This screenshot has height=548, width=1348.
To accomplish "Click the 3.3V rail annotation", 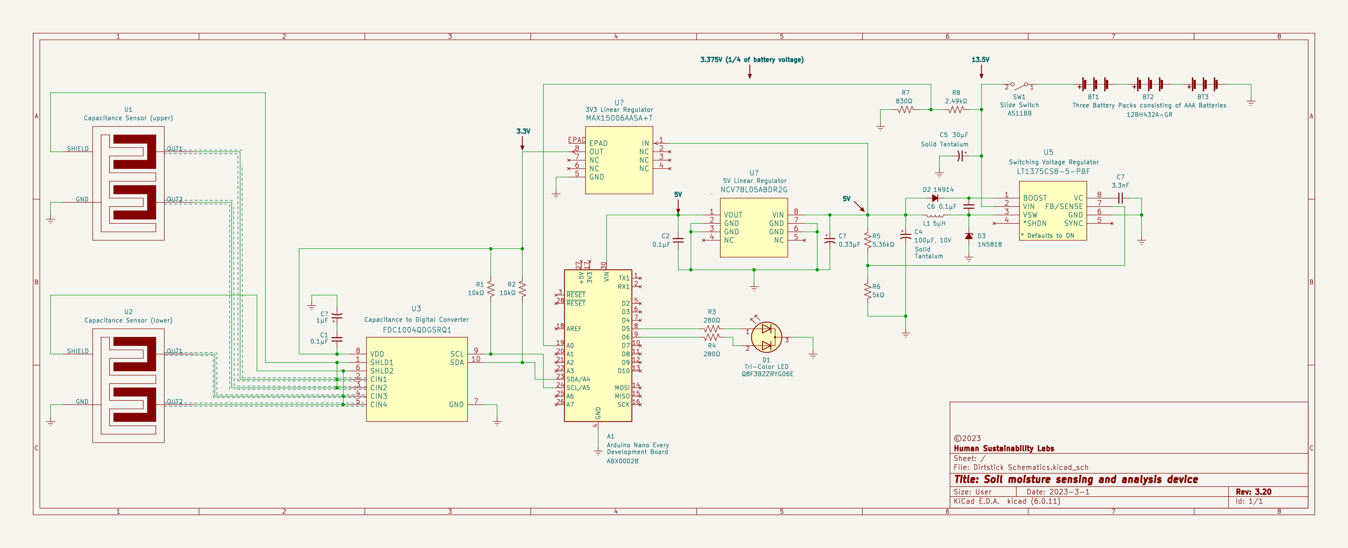I will click(523, 131).
